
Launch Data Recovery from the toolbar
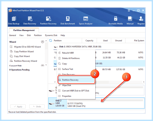tap(30, 20)
